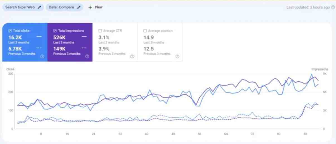Open the Date: Compare filter

(x=62, y=7)
